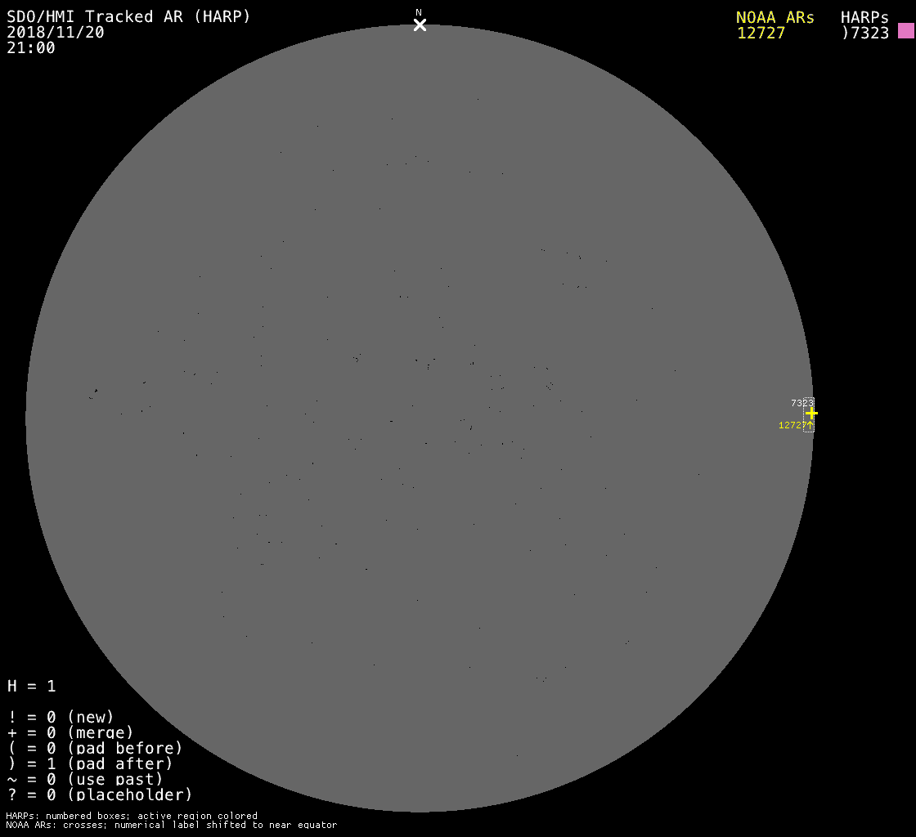
Task: Click the ! = 0 (new) legend entry
Action: tap(61, 717)
